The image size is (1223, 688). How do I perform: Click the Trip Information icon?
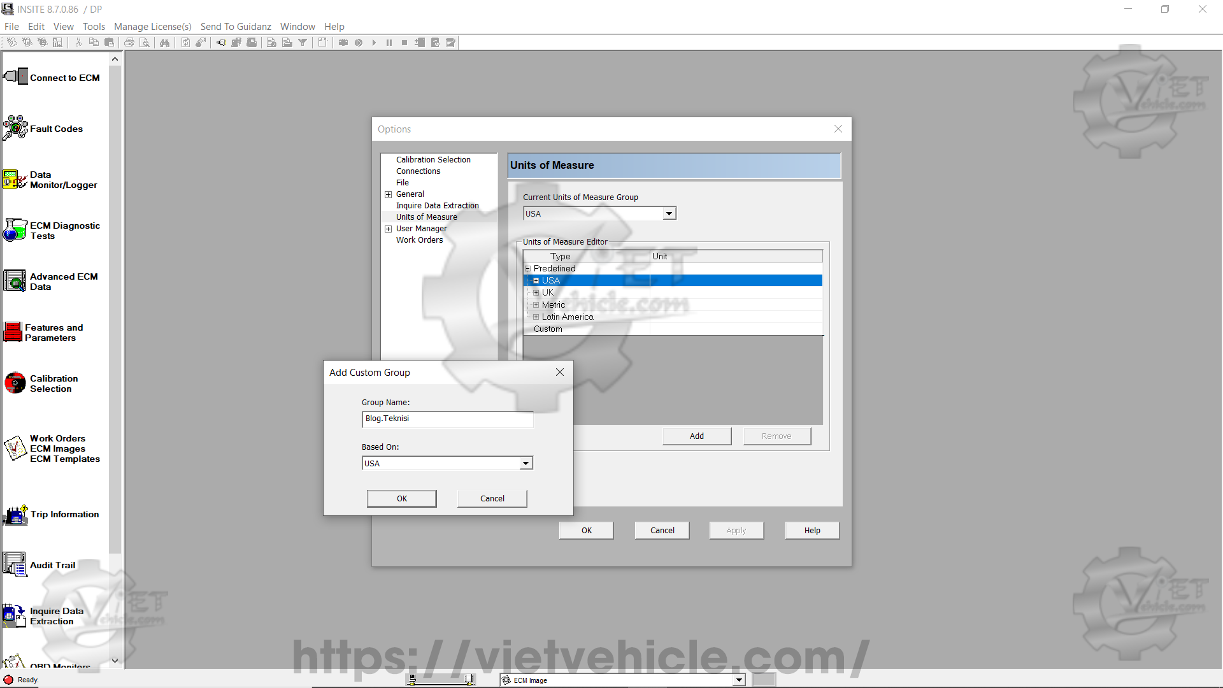[x=15, y=515]
